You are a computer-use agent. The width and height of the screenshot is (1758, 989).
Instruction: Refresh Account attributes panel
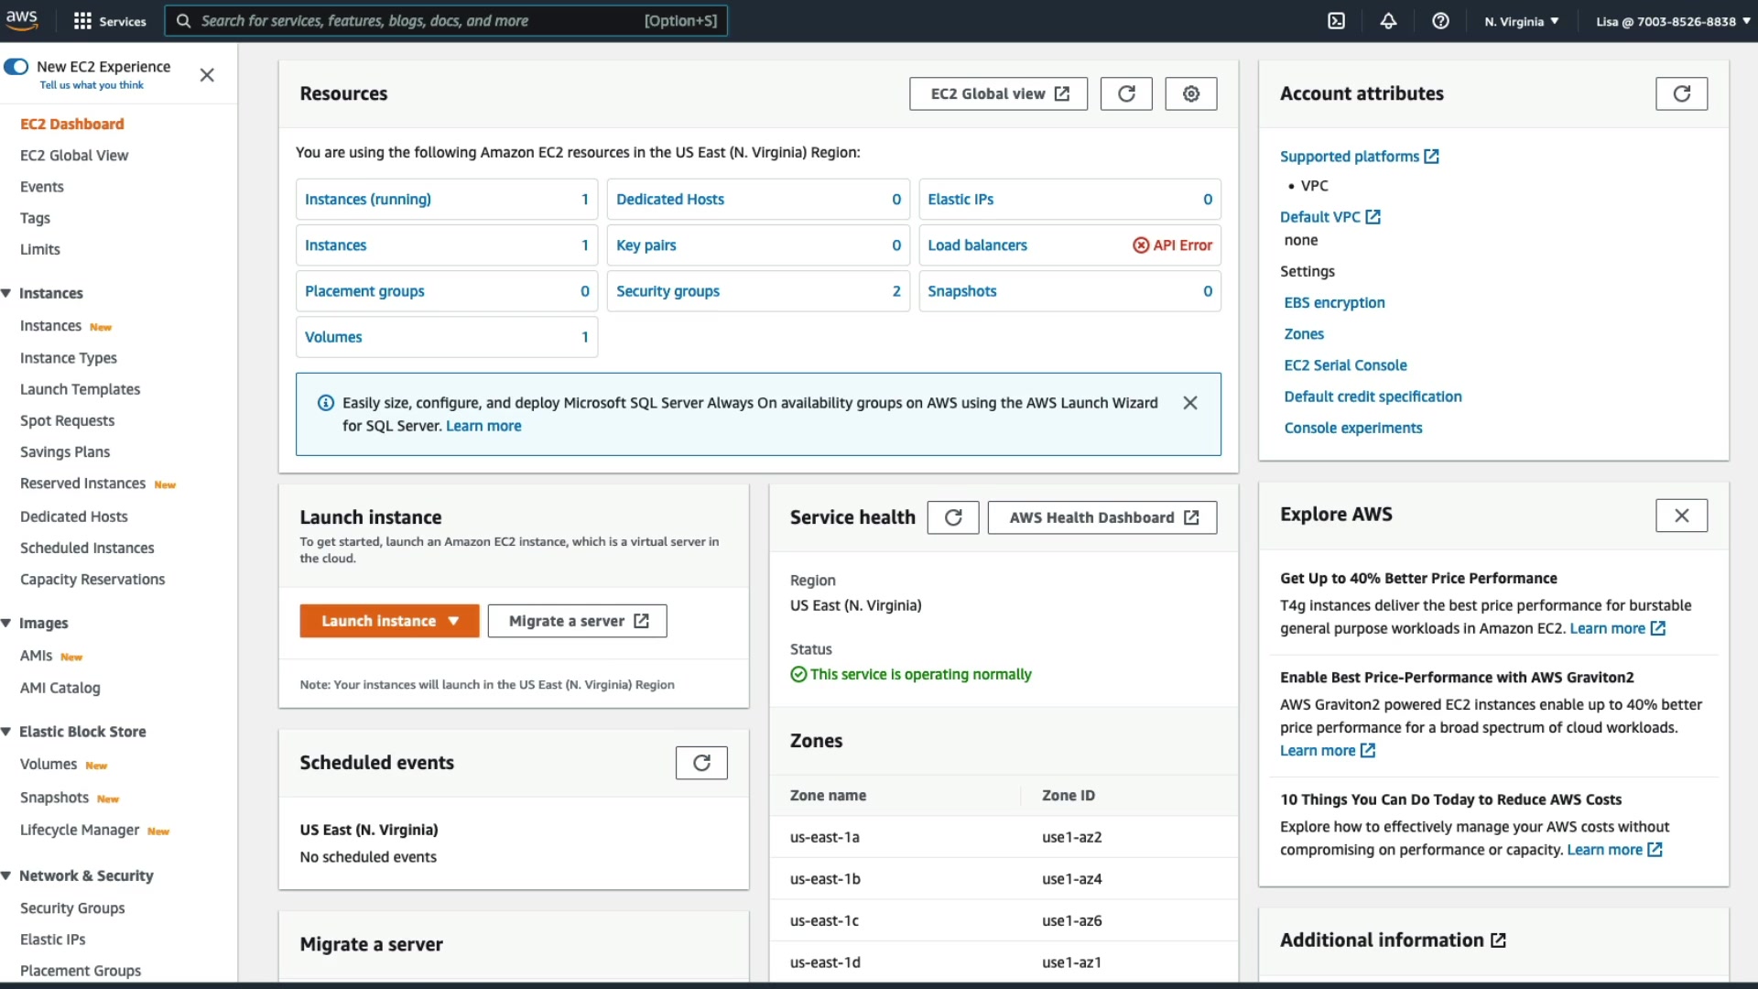tap(1681, 93)
